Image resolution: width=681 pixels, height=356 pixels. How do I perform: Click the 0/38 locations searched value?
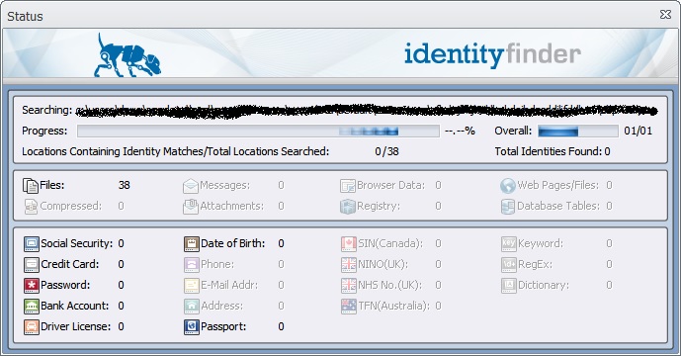point(386,151)
